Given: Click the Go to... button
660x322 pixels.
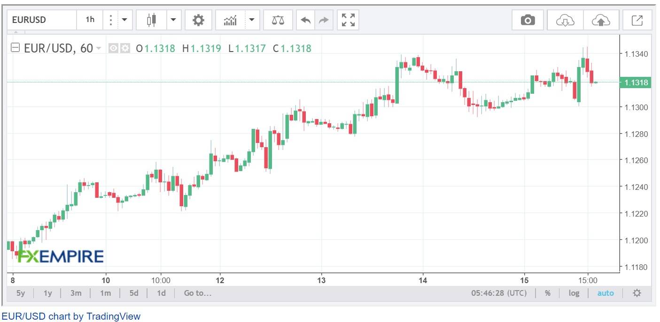Looking at the screenshot, I should click(198, 293).
